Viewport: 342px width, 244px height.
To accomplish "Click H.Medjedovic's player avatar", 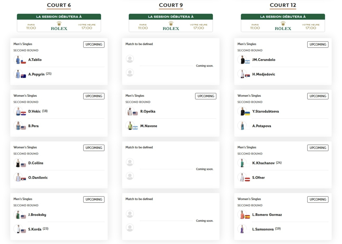I will click(242, 74).
